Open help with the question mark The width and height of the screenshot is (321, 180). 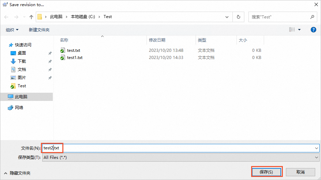click(314, 30)
